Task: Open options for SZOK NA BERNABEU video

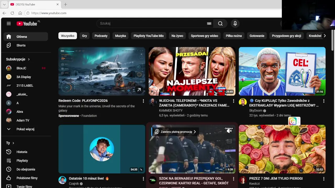Action: (233, 179)
